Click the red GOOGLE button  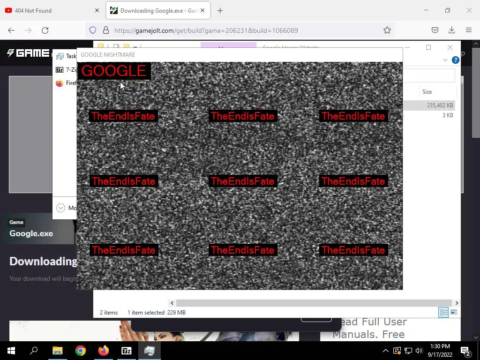pyautogui.click(x=114, y=71)
